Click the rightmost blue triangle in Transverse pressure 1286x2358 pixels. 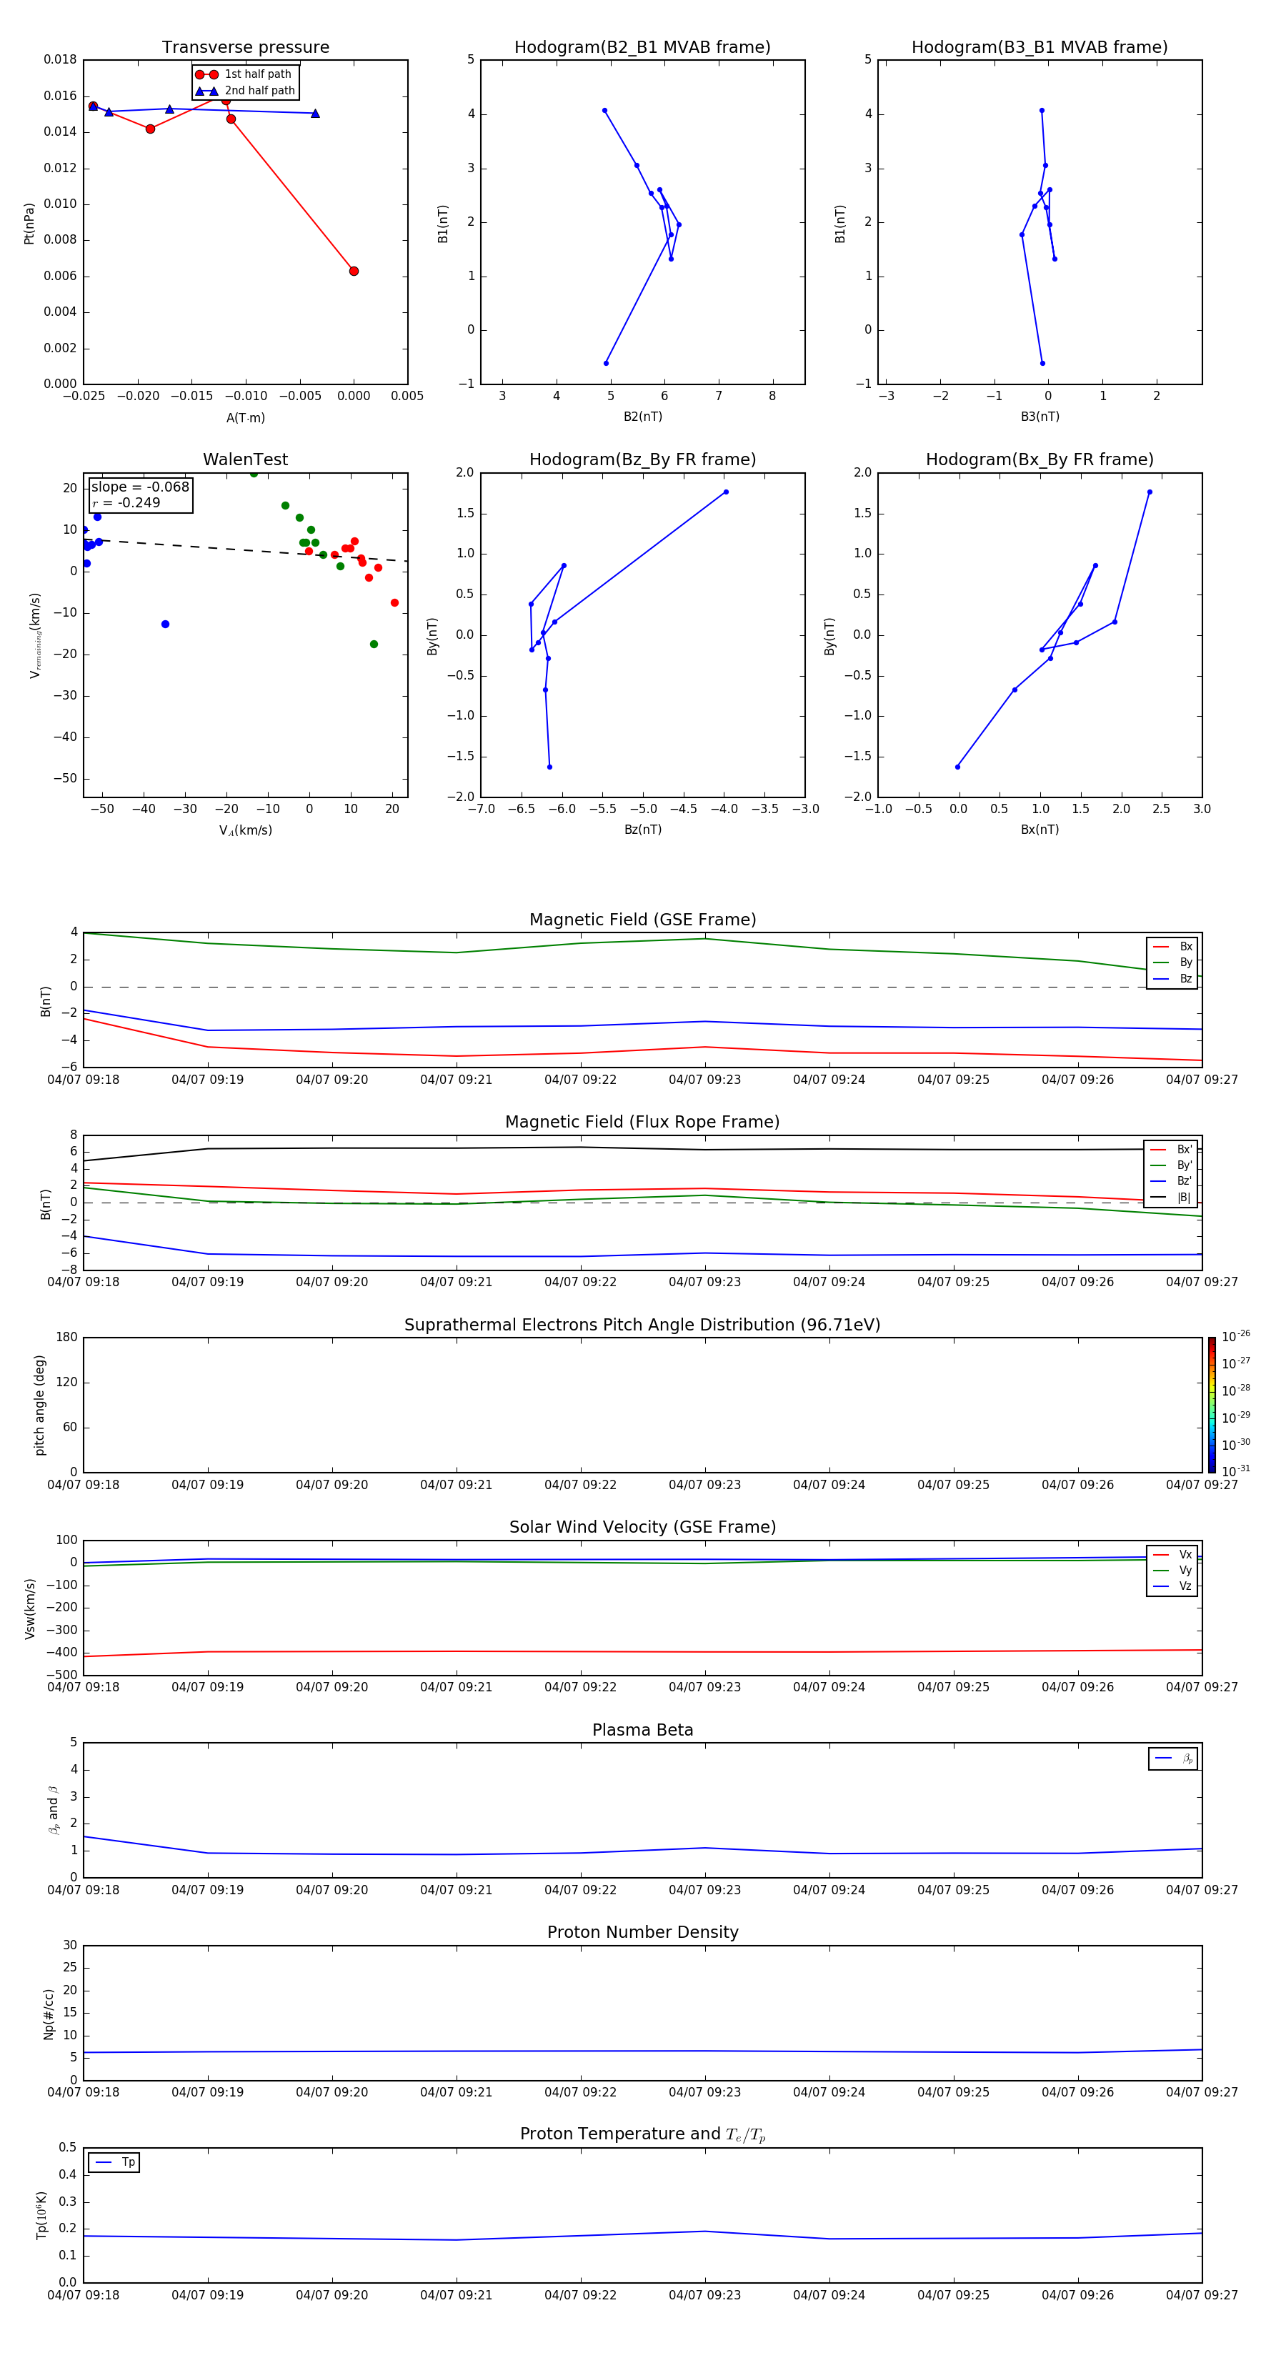(x=315, y=114)
